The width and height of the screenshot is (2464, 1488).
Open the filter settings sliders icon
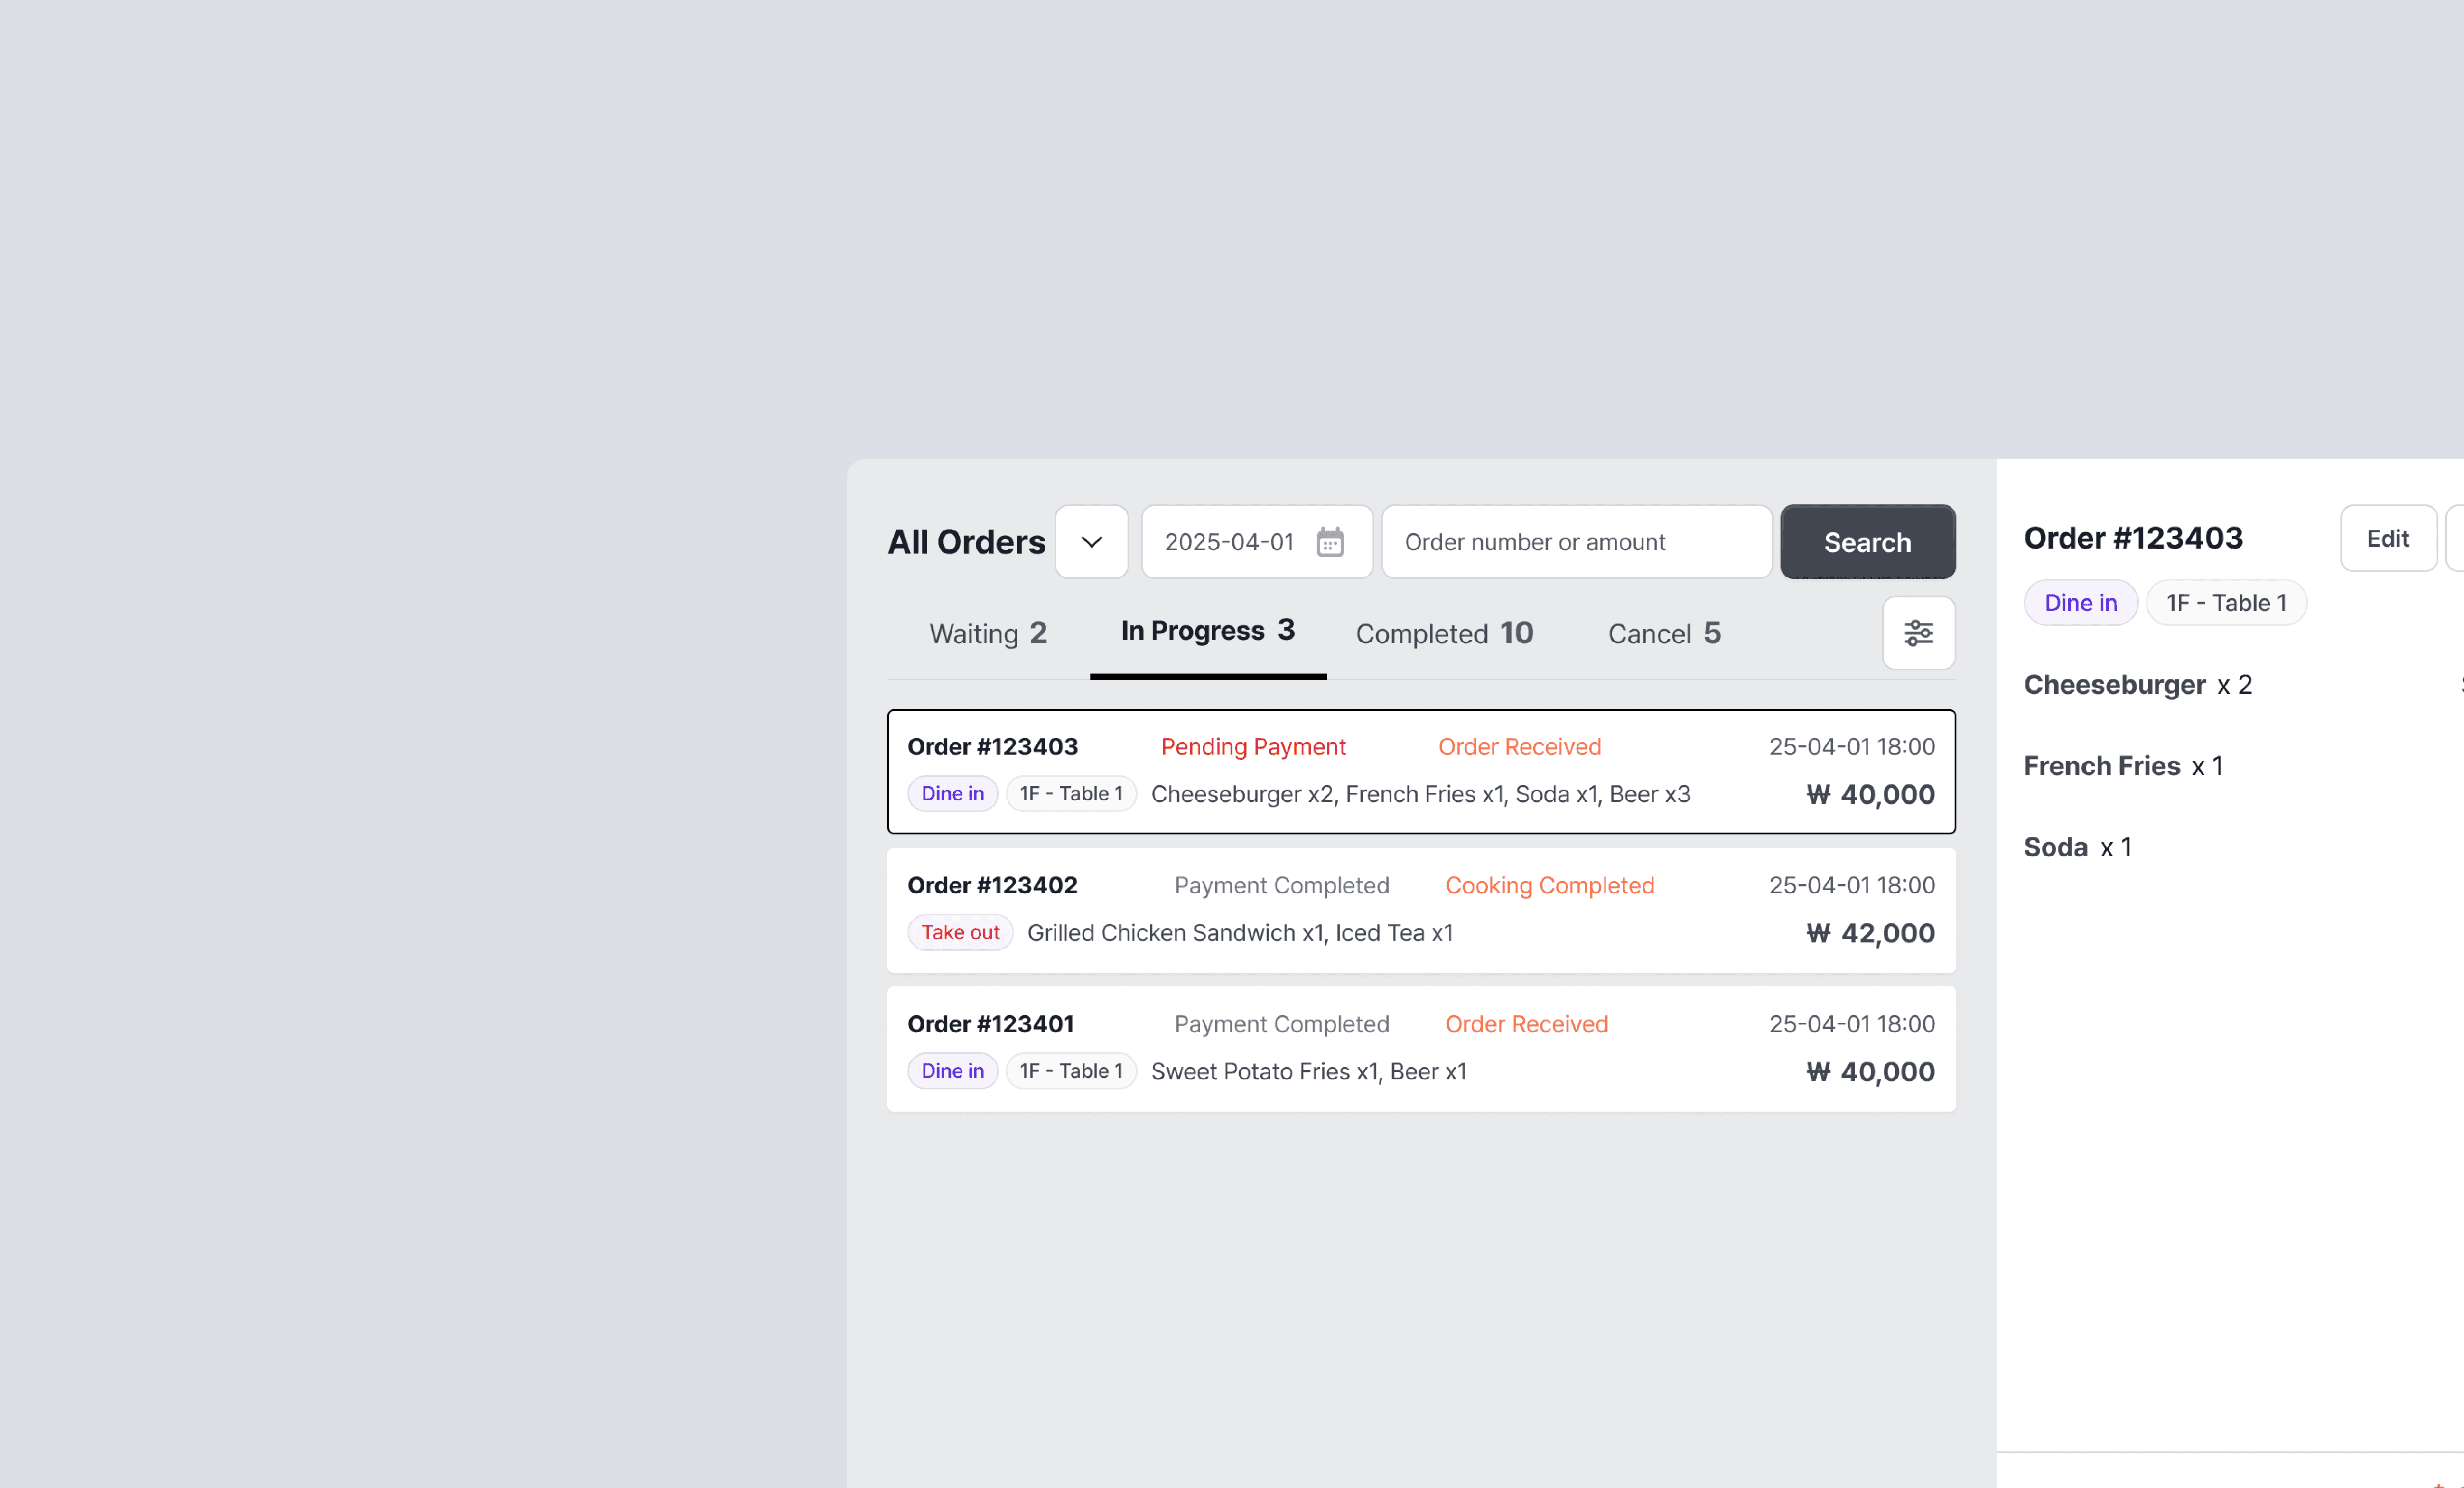coord(1918,633)
